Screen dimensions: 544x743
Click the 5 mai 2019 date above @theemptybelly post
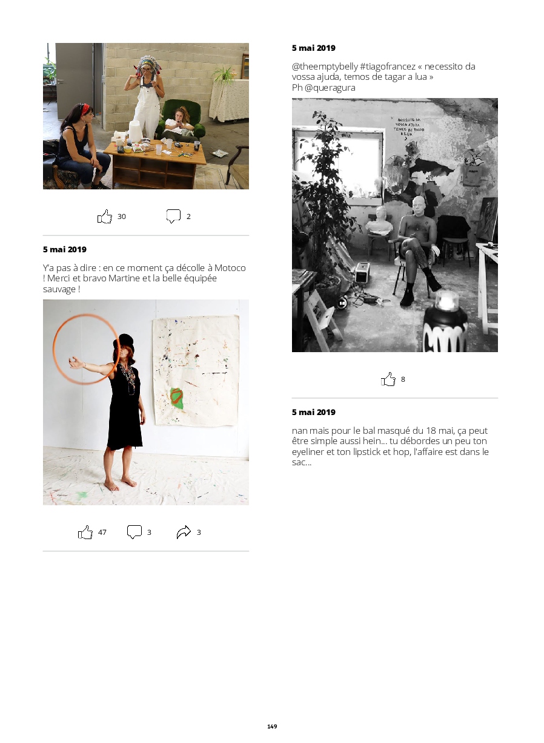point(314,48)
